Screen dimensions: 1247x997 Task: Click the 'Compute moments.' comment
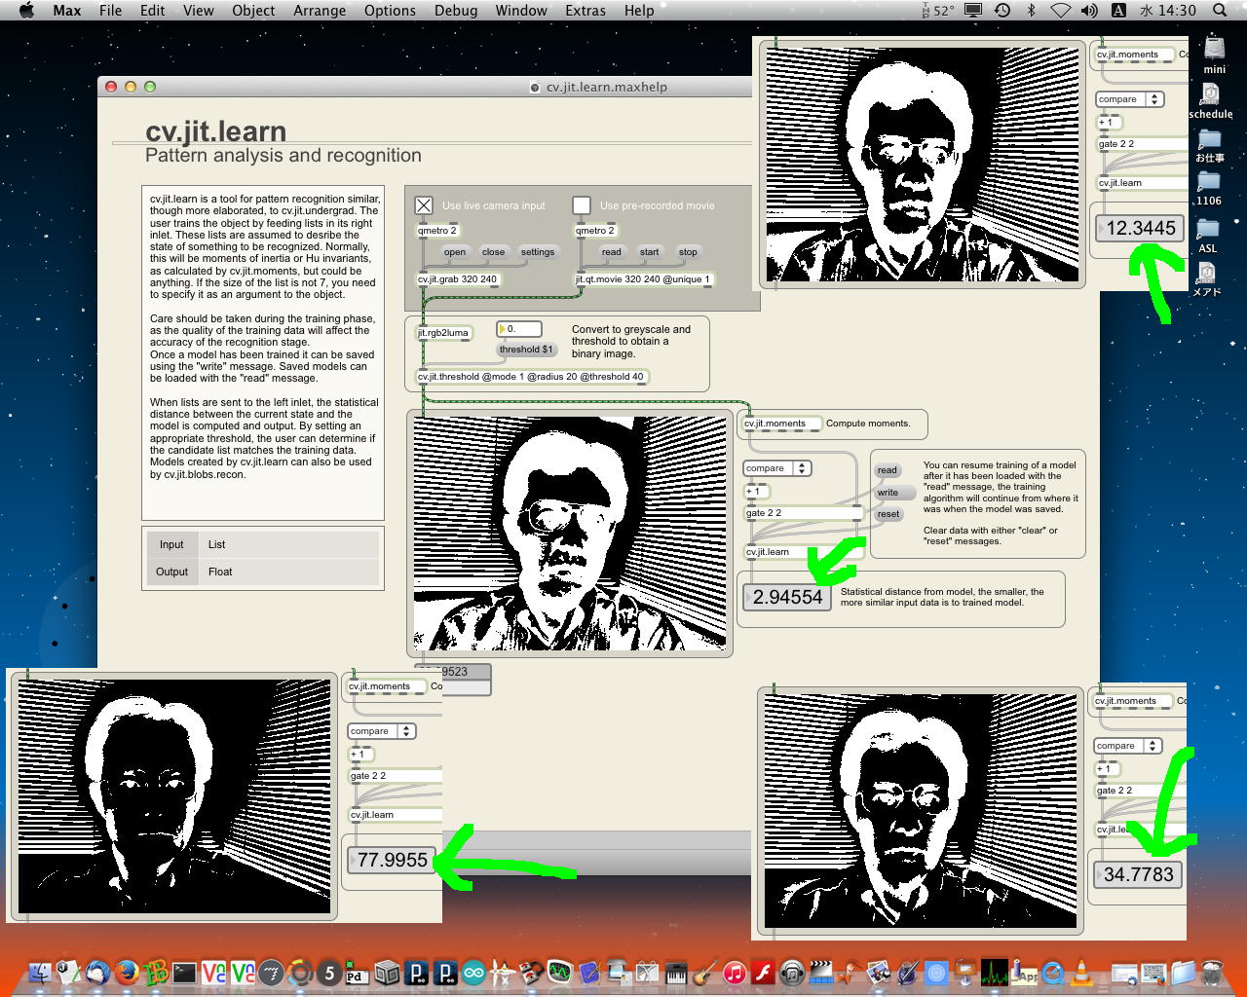(x=868, y=424)
